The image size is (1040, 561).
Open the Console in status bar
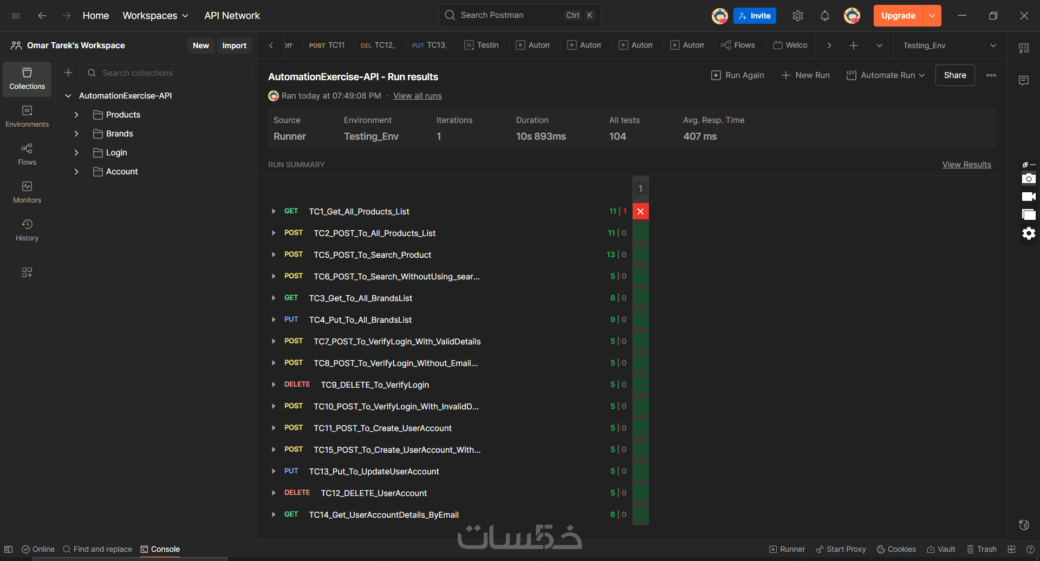tap(160, 549)
